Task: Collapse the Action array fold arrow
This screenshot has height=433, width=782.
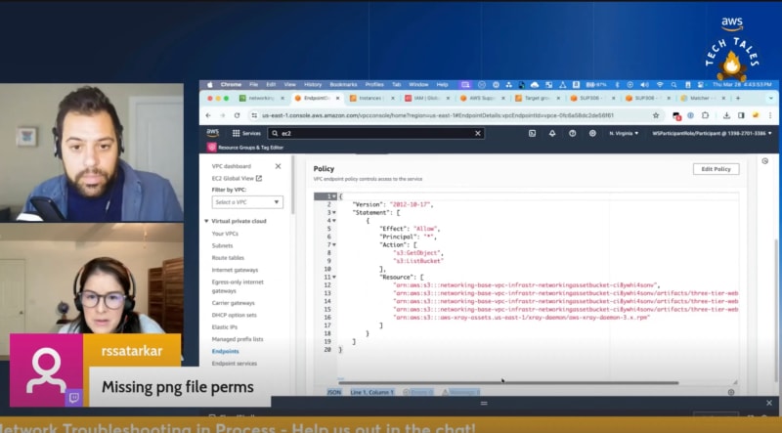Action: click(x=334, y=244)
